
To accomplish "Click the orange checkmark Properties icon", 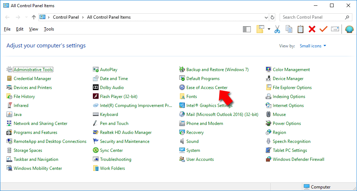I will pyautogui.click(x=323, y=29).
